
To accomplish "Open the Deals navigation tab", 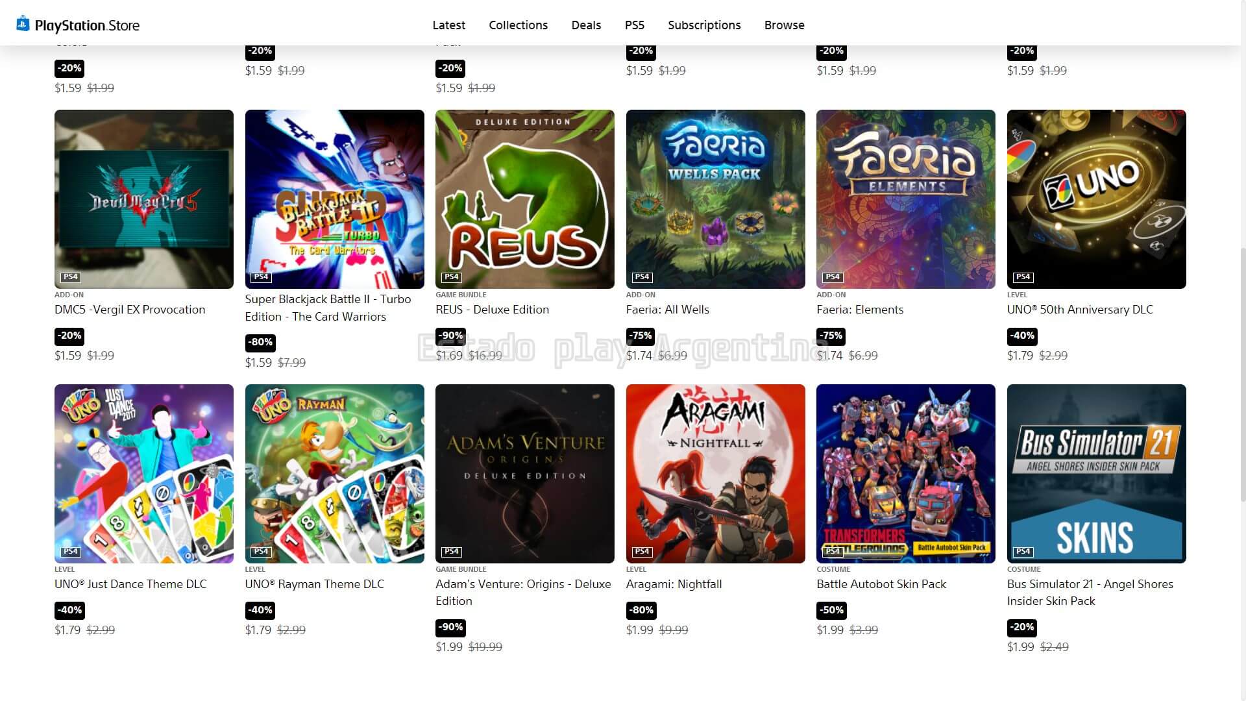I will tap(586, 25).
